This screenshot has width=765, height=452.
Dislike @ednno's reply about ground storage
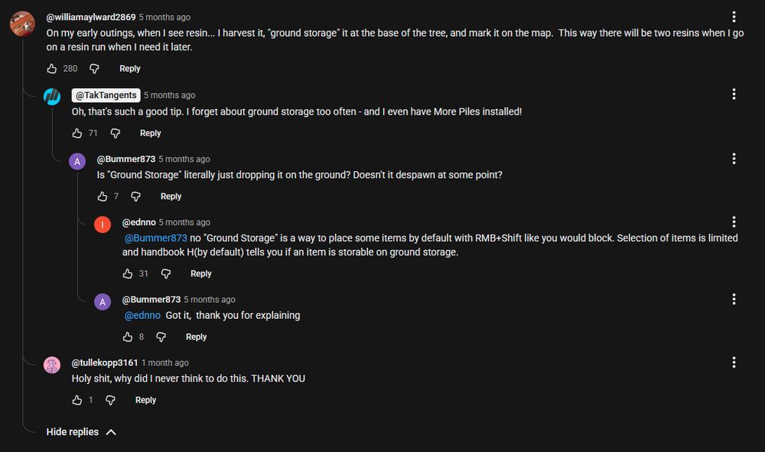(x=166, y=273)
